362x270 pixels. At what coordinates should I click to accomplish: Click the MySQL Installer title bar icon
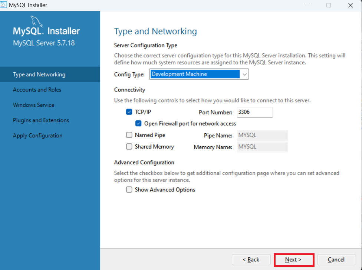coord(3,4)
